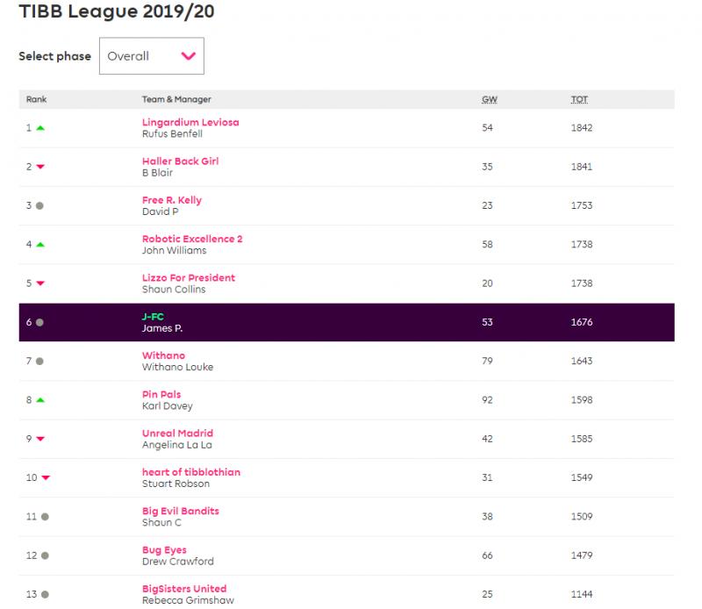Open Haller Back Girl team link
The width and height of the screenshot is (702, 609).
click(x=181, y=161)
